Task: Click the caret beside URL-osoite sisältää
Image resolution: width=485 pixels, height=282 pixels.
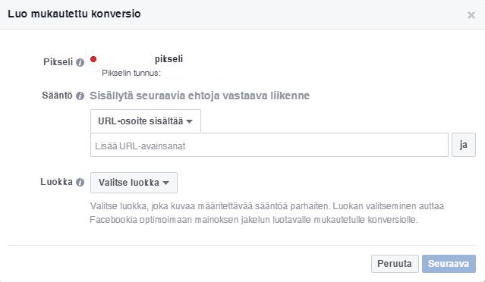Action: pyautogui.click(x=189, y=121)
